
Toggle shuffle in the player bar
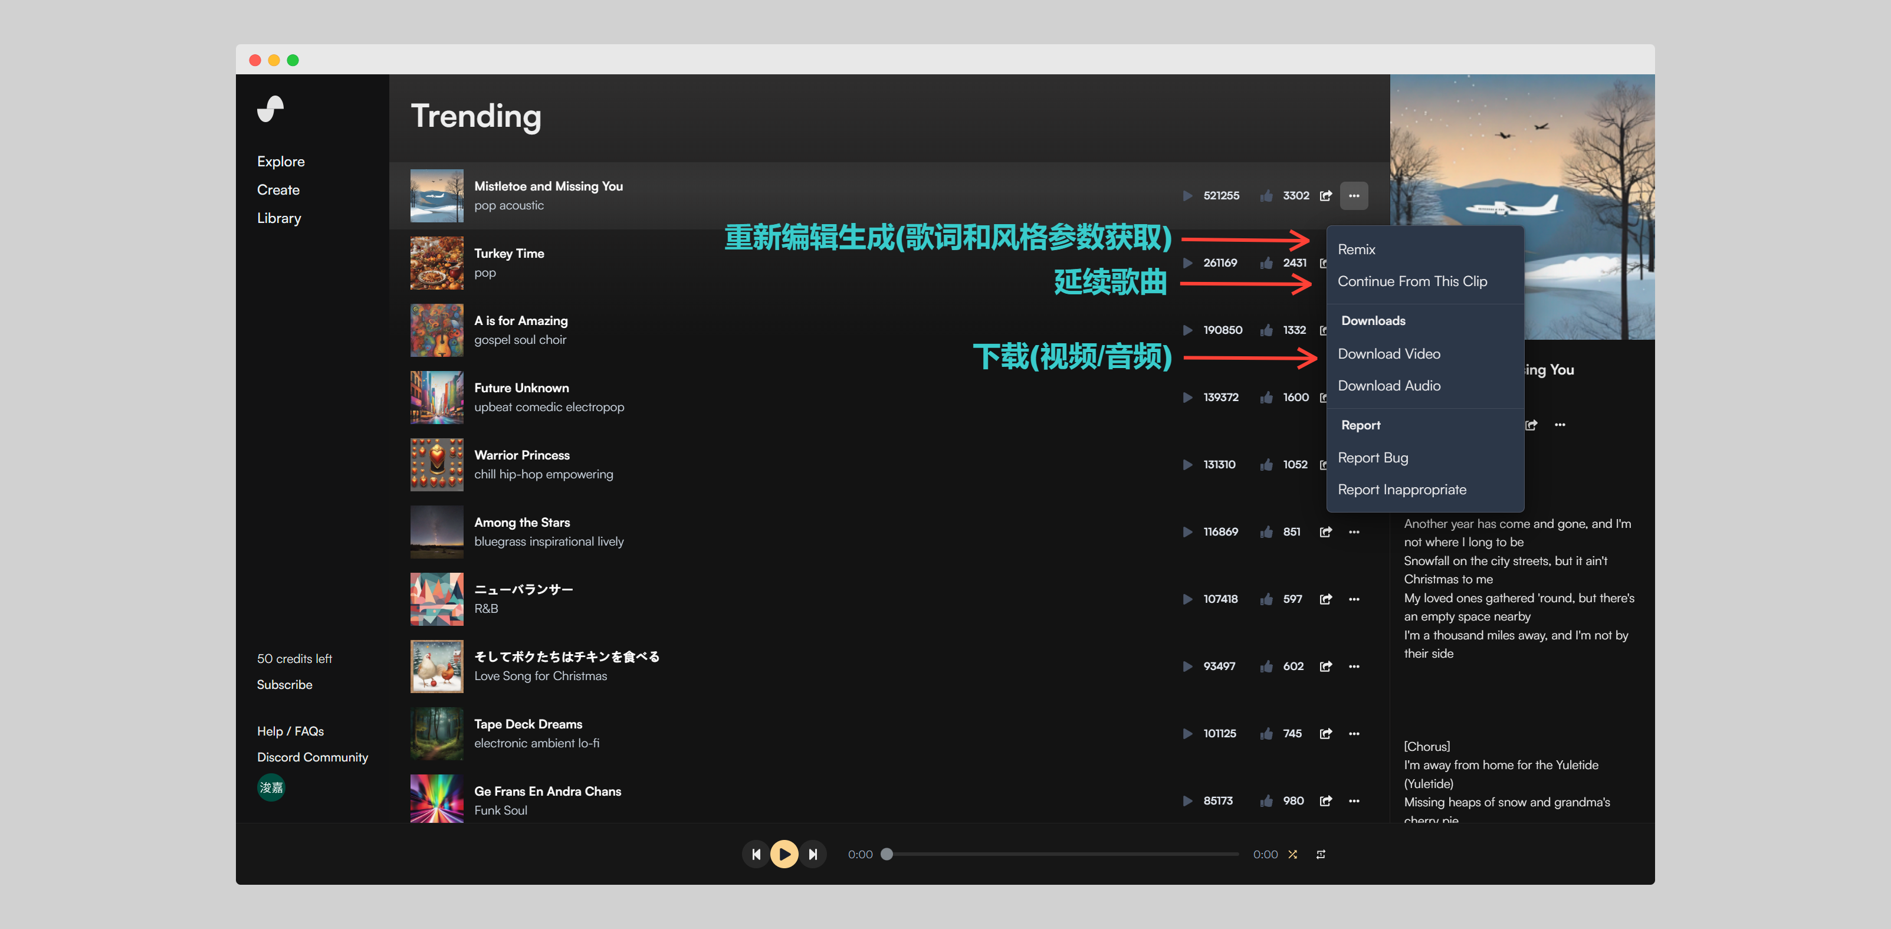[1293, 854]
